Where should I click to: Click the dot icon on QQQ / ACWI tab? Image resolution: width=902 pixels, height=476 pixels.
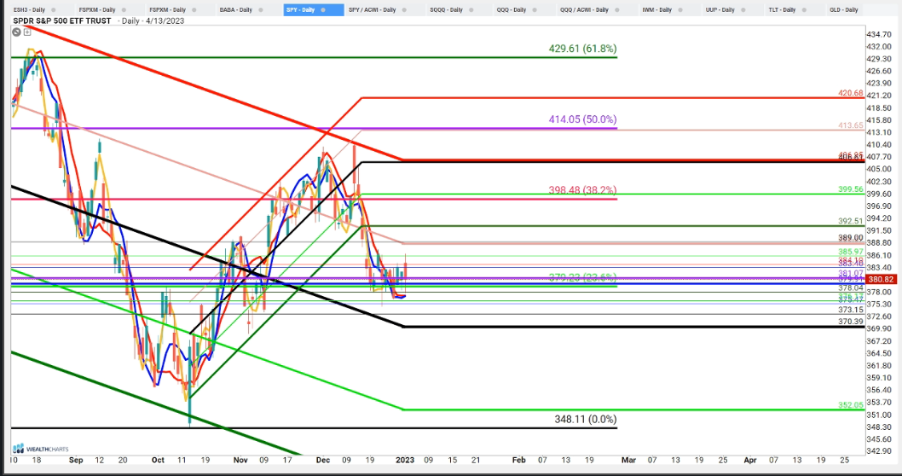(x=619, y=9)
